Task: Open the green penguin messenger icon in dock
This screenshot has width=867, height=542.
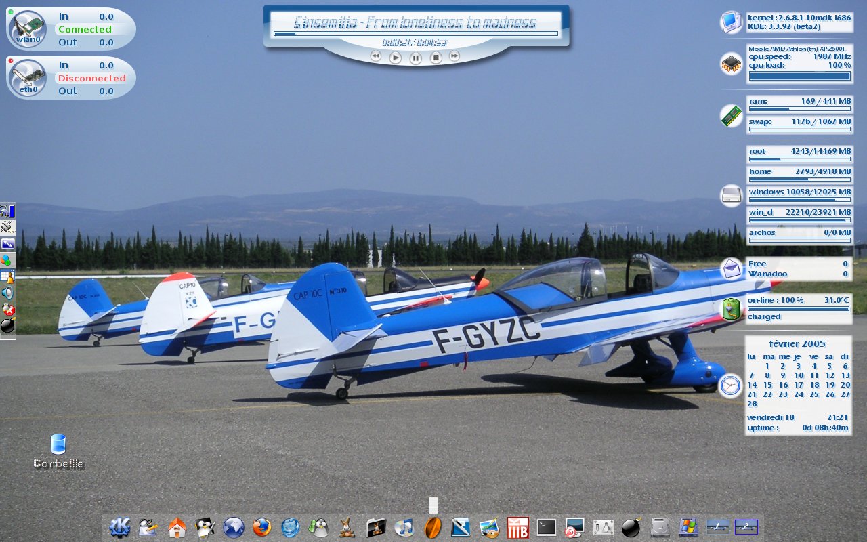Action: click(x=319, y=526)
